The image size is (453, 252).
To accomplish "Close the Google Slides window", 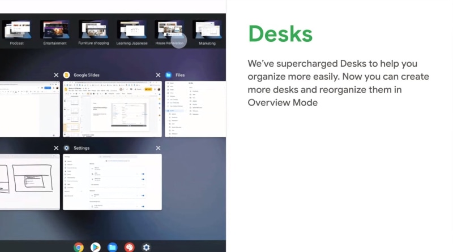I will [158, 75].
